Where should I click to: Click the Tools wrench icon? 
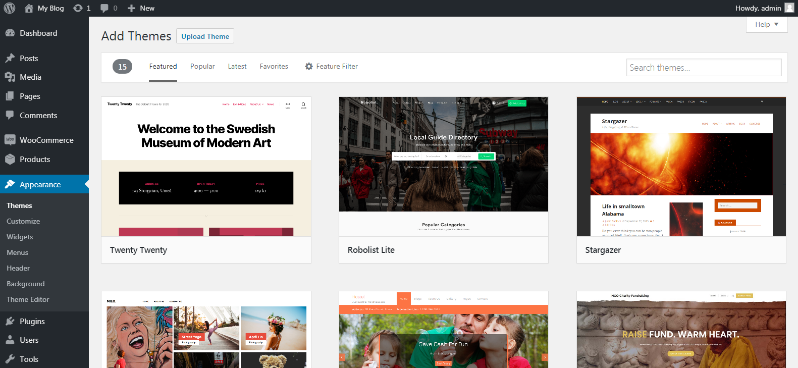tap(10, 359)
